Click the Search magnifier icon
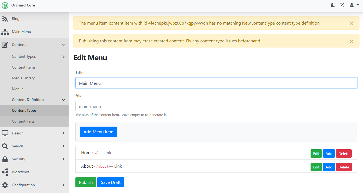Screen dimensions: 363x193 pos(5,146)
